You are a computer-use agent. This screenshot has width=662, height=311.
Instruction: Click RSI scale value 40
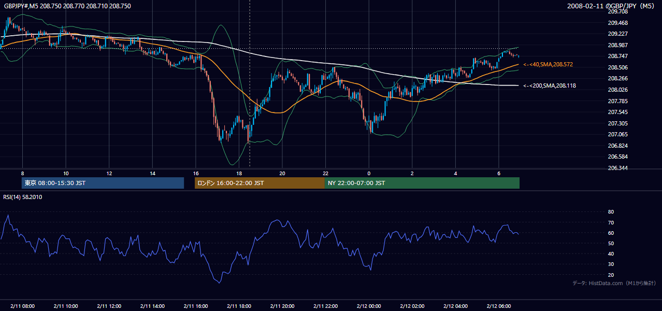click(611, 253)
